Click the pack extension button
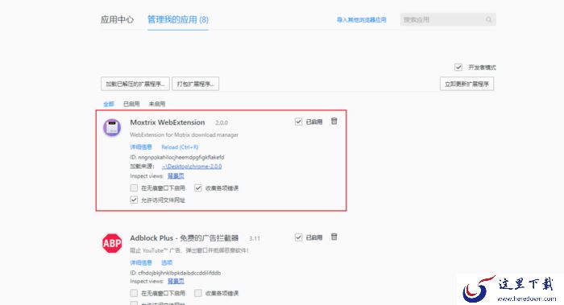Screen dimensions: 564x305 [x=195, y=84]
